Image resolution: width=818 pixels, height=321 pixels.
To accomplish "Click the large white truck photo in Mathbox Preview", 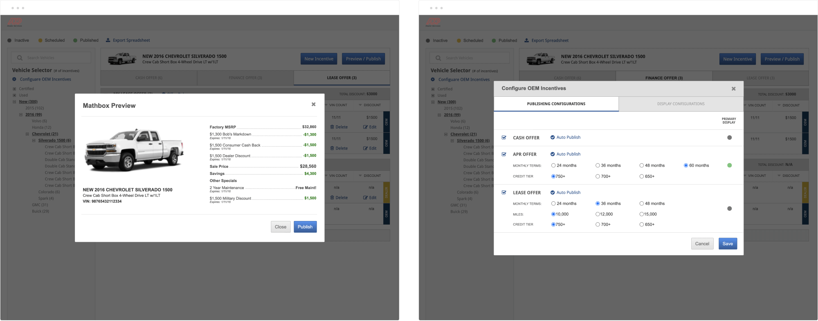I will tap(135, 149).
